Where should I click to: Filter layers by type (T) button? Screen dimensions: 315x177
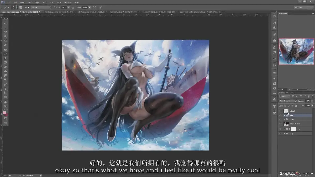tap(301, 96)
